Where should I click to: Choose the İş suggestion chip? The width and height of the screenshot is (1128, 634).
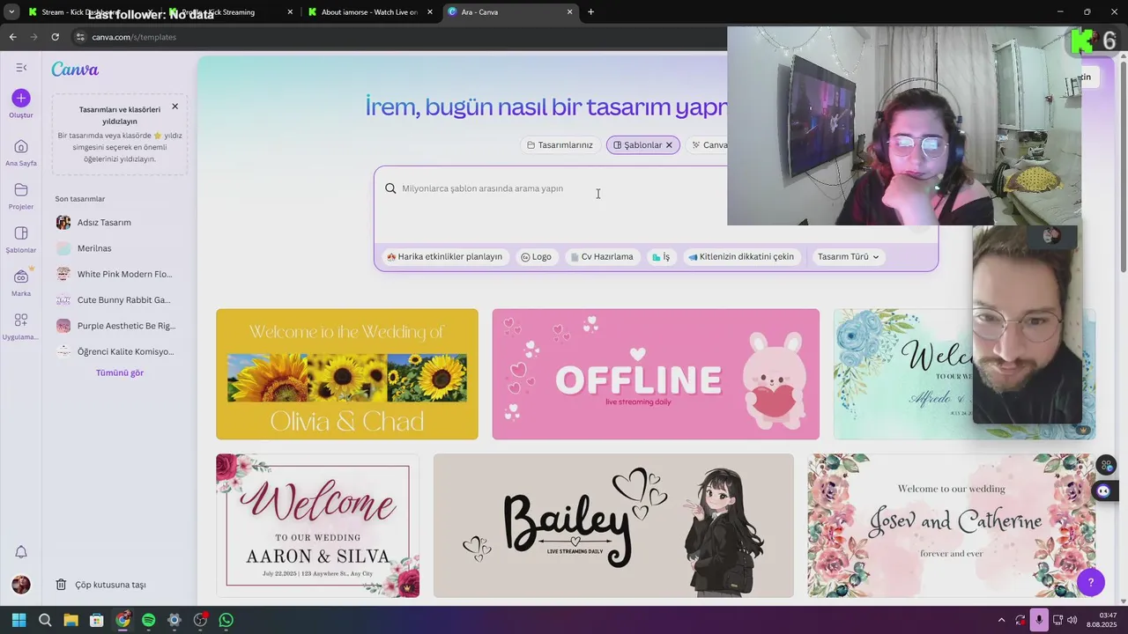(x=661, y=257)
